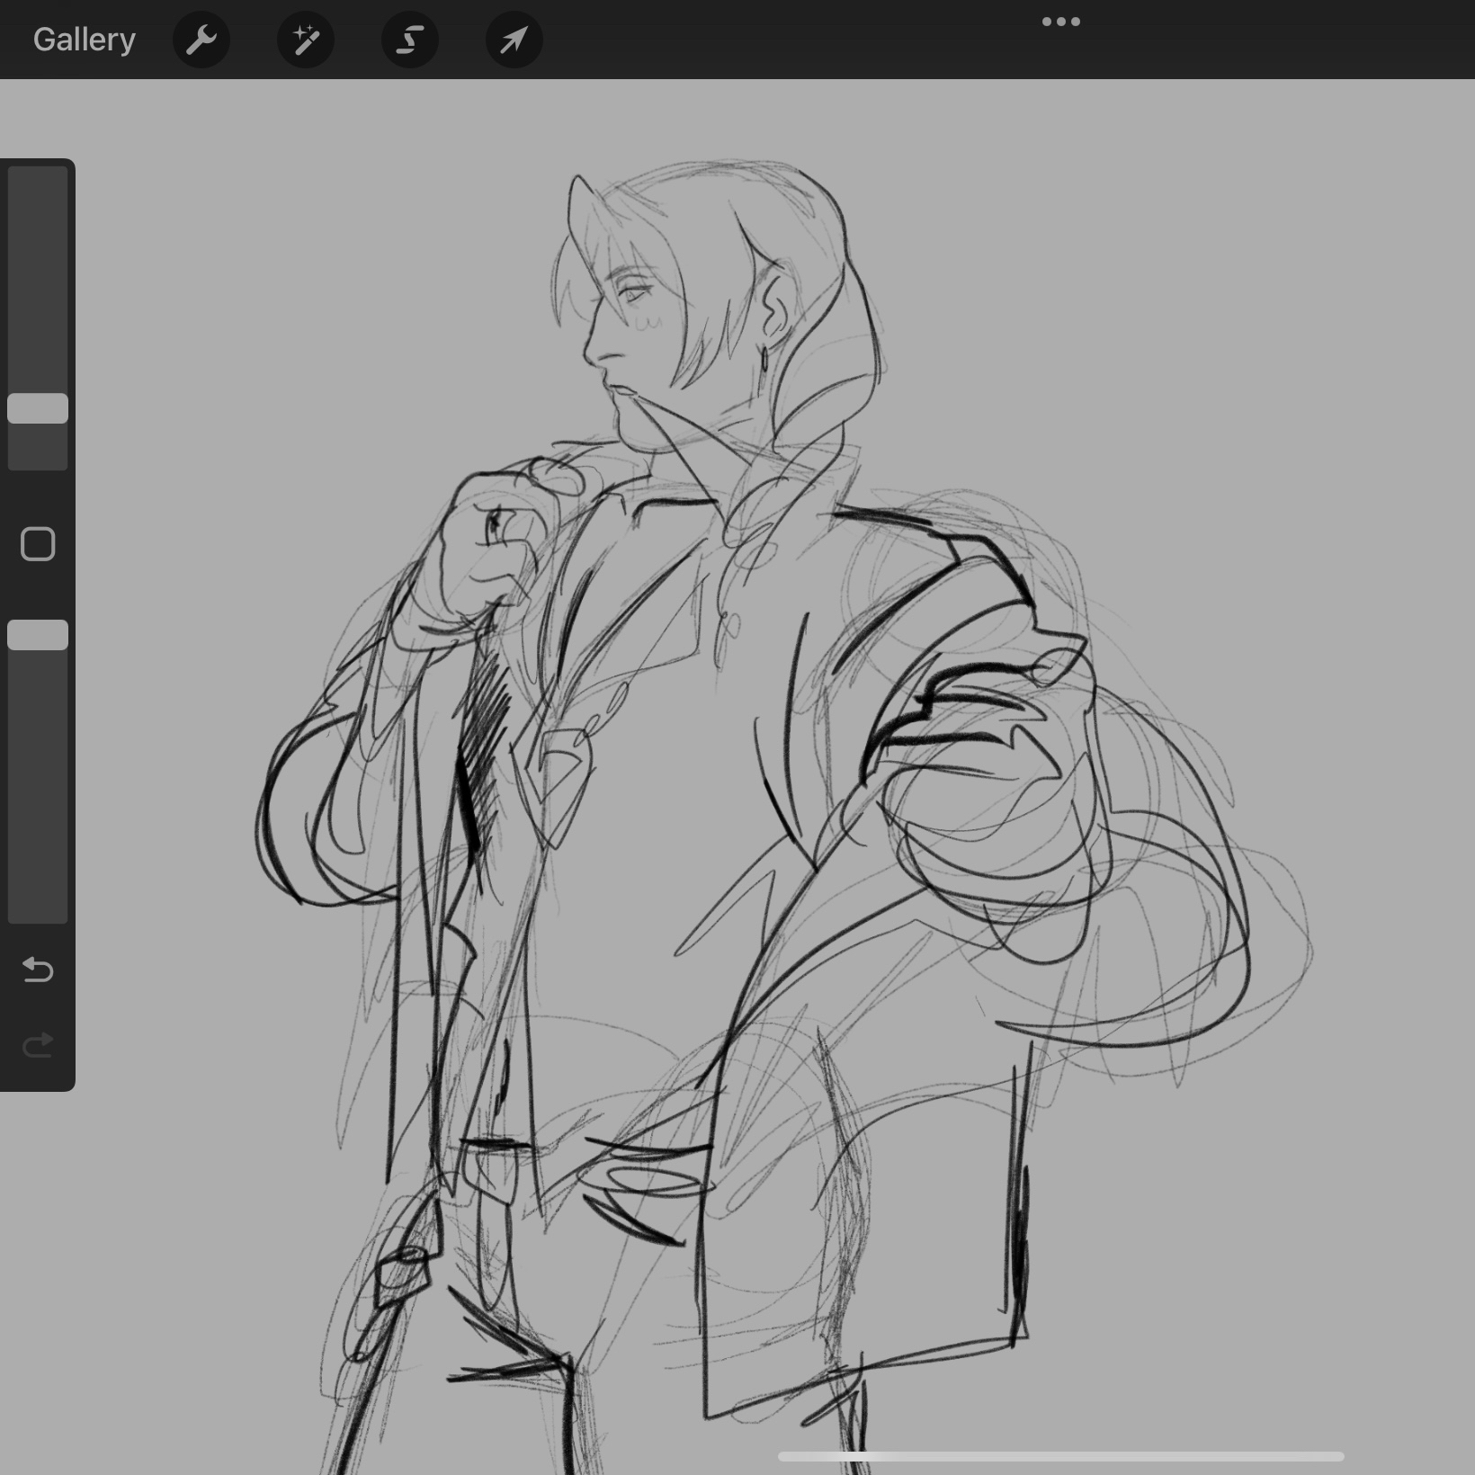Click the brush size slider handle
Viewport: 1475px width, 1475px height.
pyautogui.click(x=38, y=408)
